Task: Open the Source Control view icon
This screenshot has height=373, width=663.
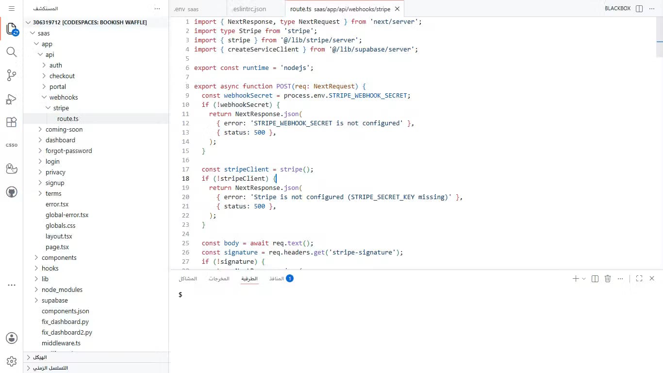Action: 12,75
